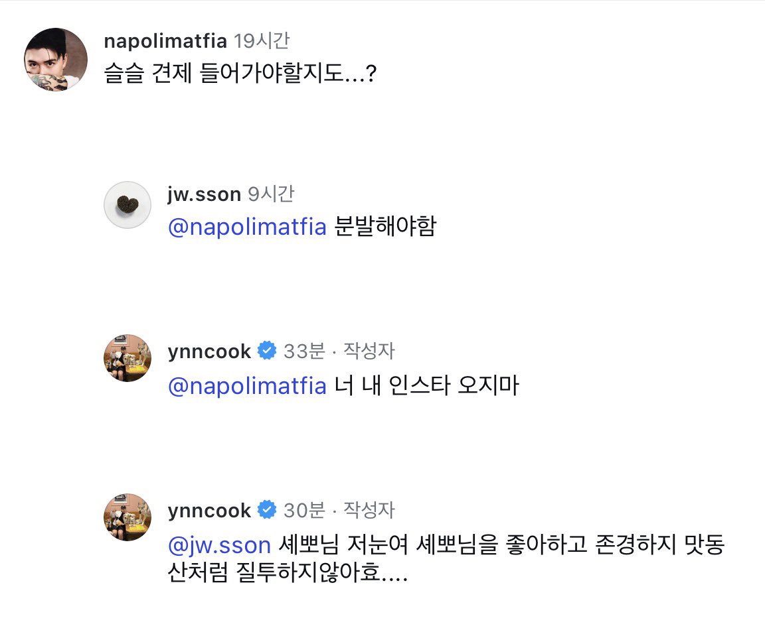Click jw.sson's heart-shaped avatar
The image size is (765, 642).
pyautogui.click(x=127, y=205)
